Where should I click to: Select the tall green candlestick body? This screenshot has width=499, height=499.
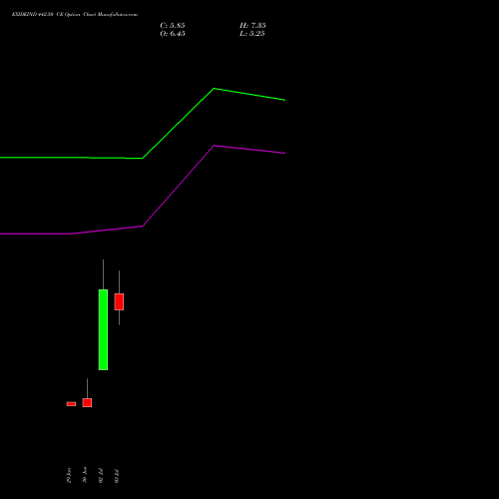point(103,329)
